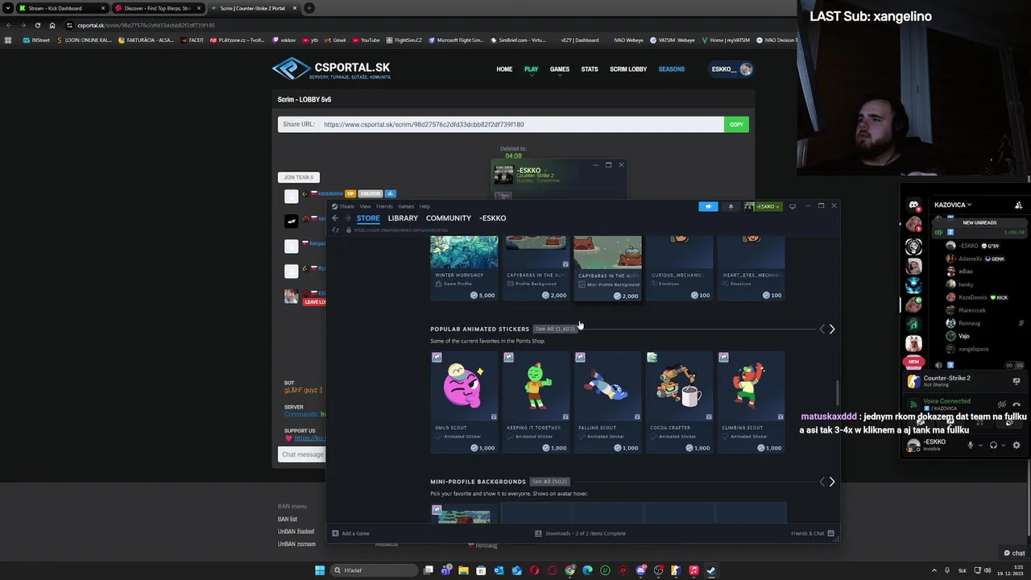The width and height of the screenshot is (1031, 580).
Task: Click the scrim Share URL field
Action: coord(522,124)
